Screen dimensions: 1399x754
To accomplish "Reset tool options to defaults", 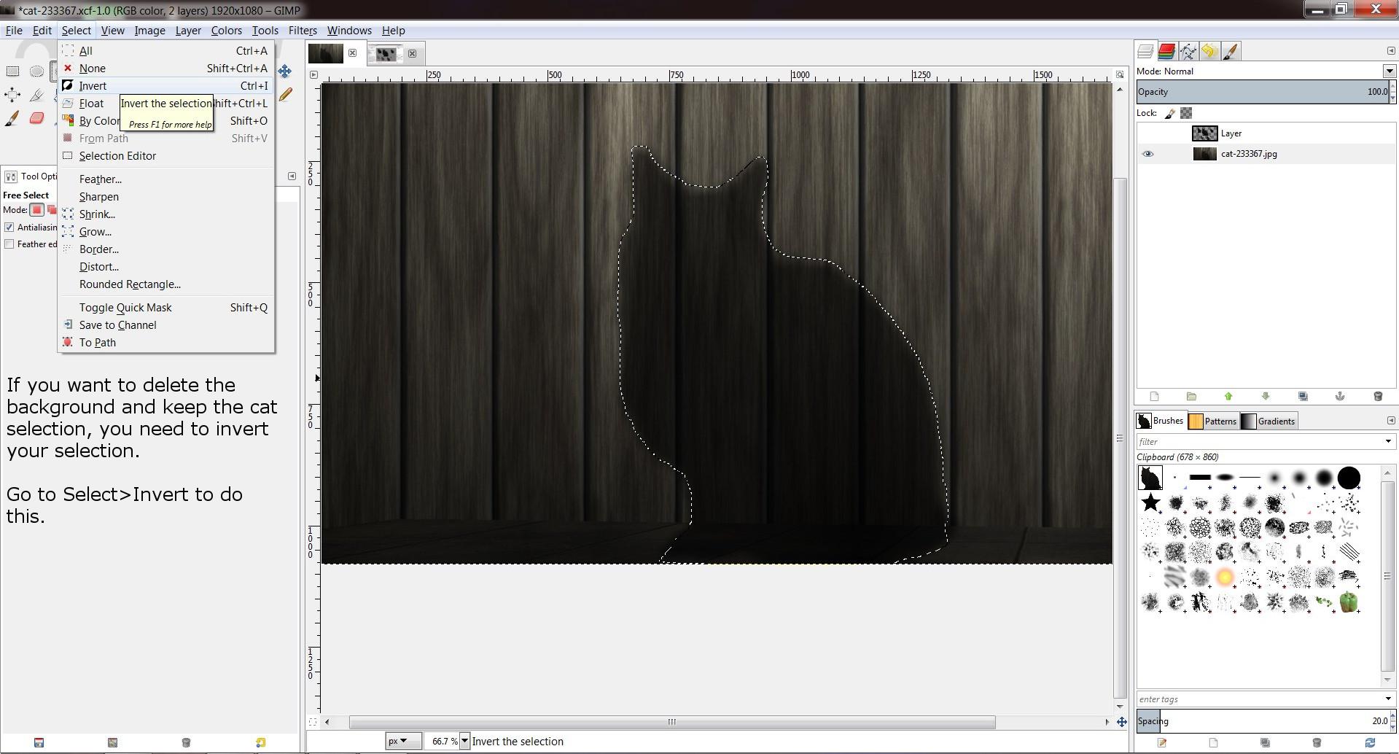I will (x=260, y=743).
